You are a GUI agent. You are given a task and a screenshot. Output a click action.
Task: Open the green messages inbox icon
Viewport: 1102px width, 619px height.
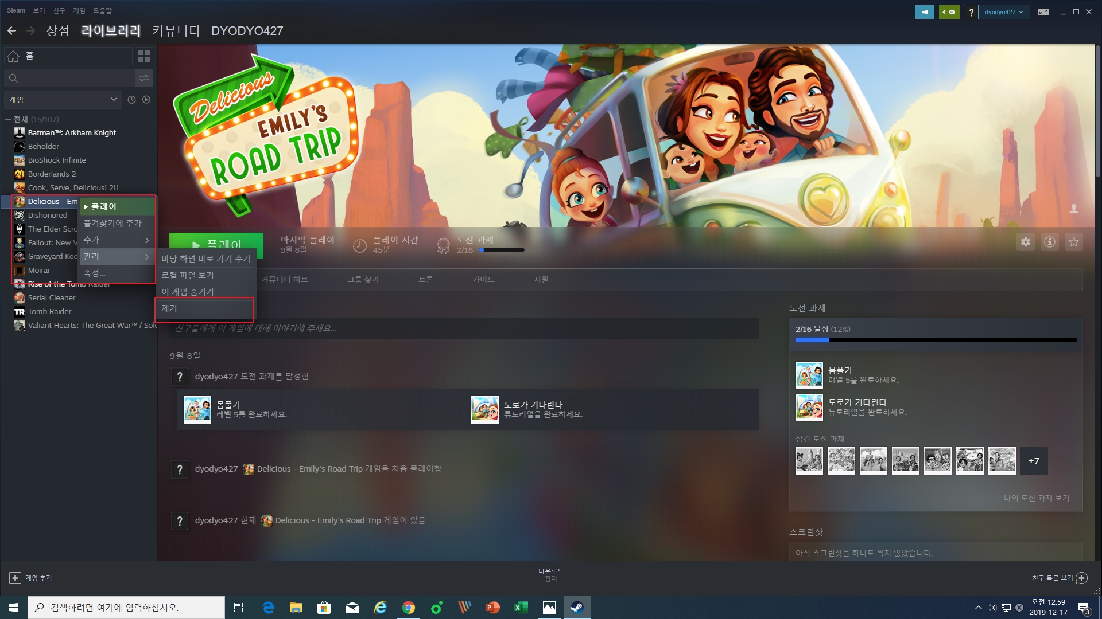[949, 11]
